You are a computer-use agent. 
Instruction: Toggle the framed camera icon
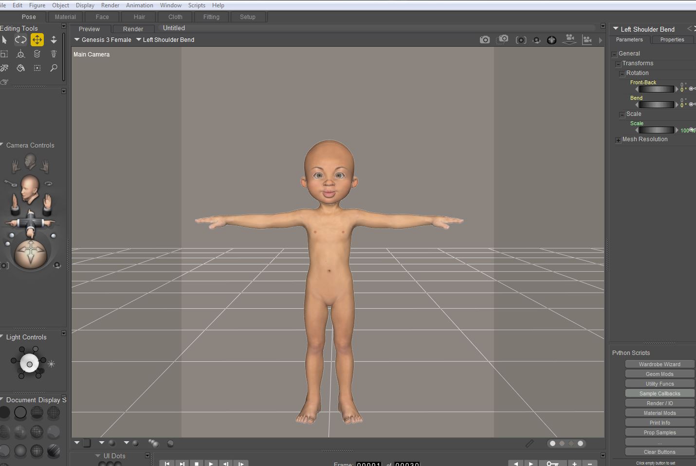[x=587, y=40]
